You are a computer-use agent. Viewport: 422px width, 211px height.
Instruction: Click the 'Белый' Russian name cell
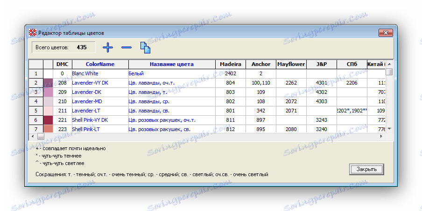coord(172,73)
